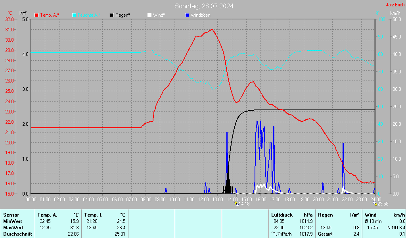Image resolution: width=406 pixels, height=238 pixels.
Task: Click the marker icon beside 14:18
Action: point(236,204)
